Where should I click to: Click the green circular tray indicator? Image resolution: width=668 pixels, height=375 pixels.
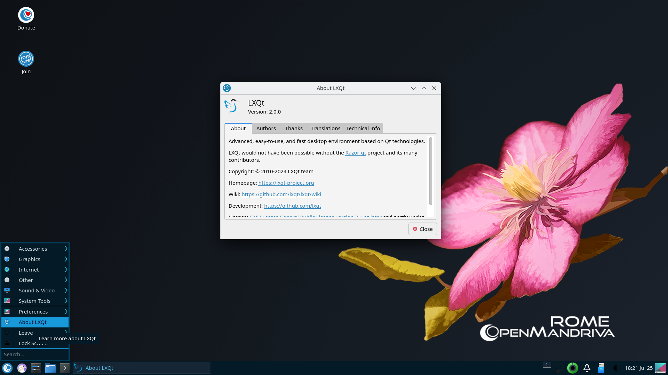tap(573, 368)
